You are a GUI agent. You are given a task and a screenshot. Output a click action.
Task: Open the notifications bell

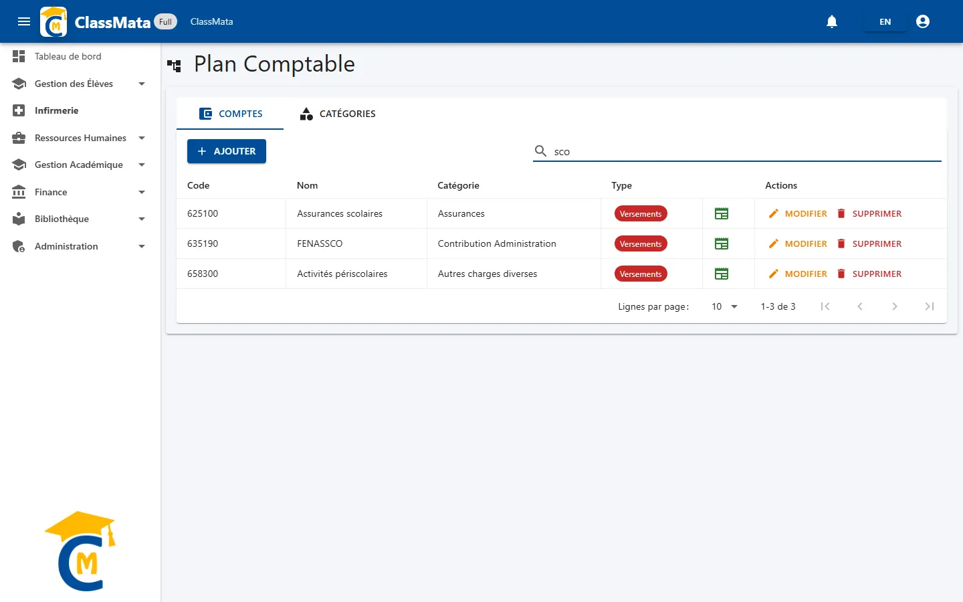(x=832, y=21)
